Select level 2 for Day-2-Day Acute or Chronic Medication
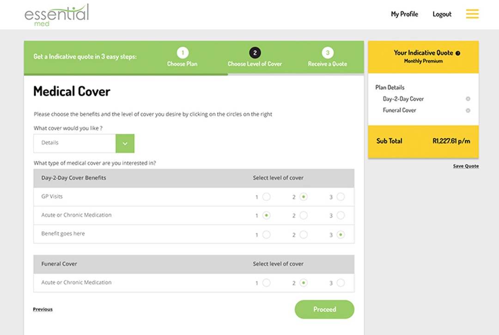This screenshot has height=335, width=499. (303, 215)
